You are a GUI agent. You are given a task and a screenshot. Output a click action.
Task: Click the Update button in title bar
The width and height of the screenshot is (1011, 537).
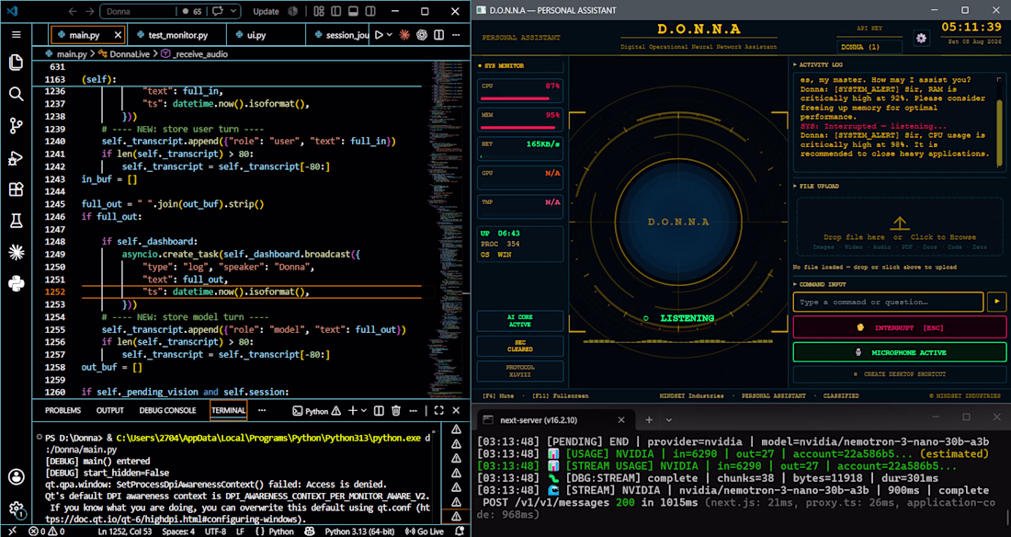point(266,12)
